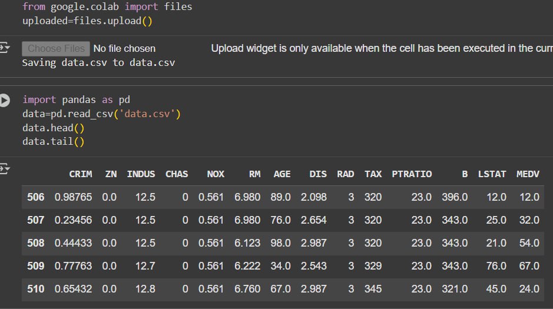
Task: Click the 'No file chosen' label
Action: click(x=124, y=49)
